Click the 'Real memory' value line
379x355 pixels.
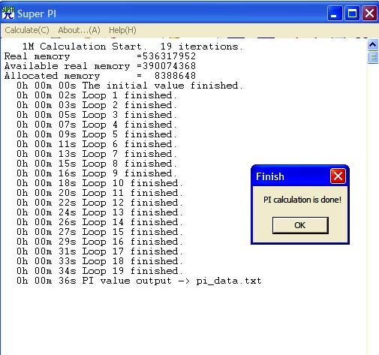(100, 56)
